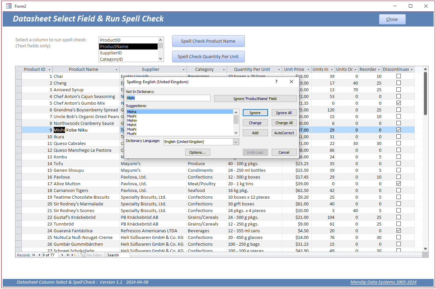Go to next record in navigator

click(62, 255)
